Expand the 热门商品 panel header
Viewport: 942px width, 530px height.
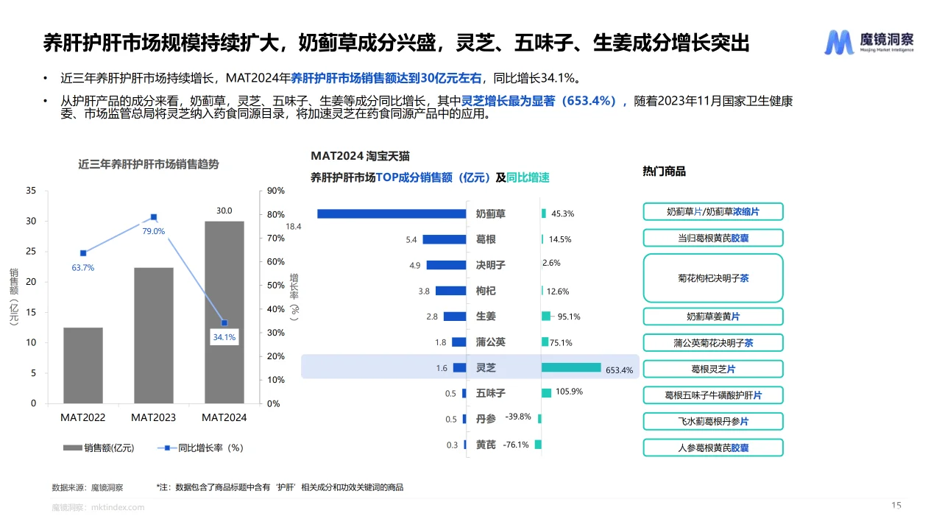click(665, 171)
